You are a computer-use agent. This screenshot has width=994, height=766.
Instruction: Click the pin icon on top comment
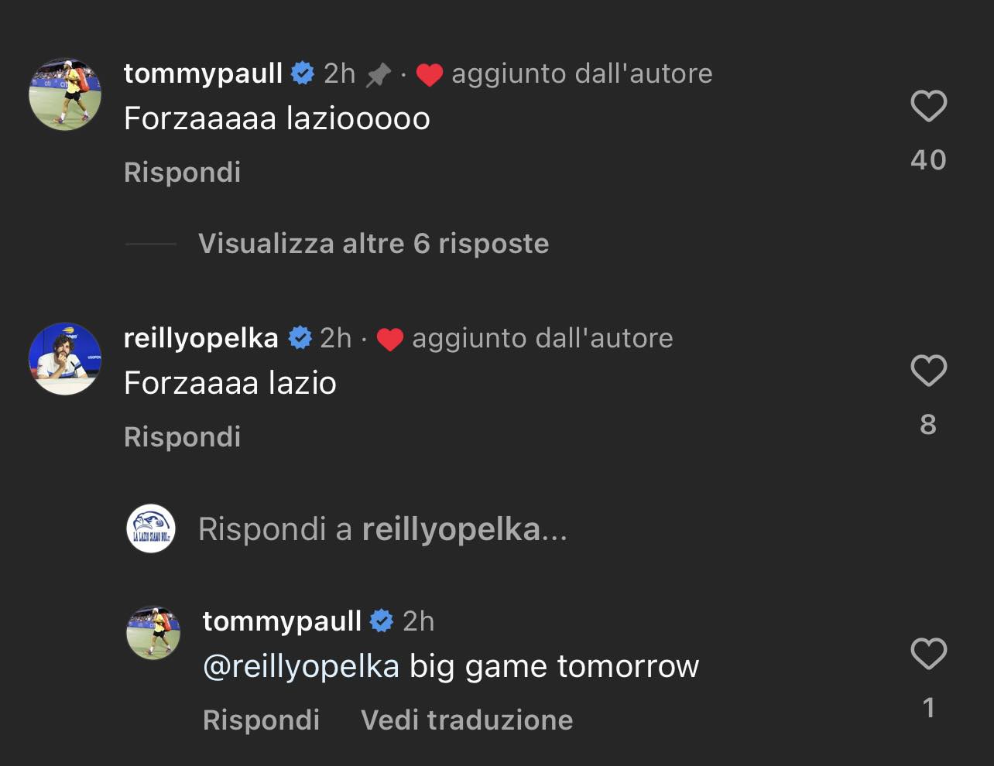[x=379, y=75]
